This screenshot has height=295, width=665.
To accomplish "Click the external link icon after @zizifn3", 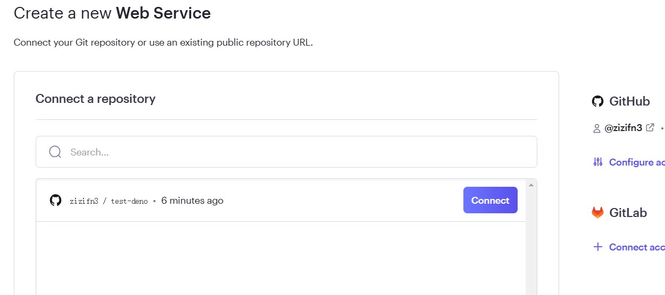I will click(x=650, y=128).
